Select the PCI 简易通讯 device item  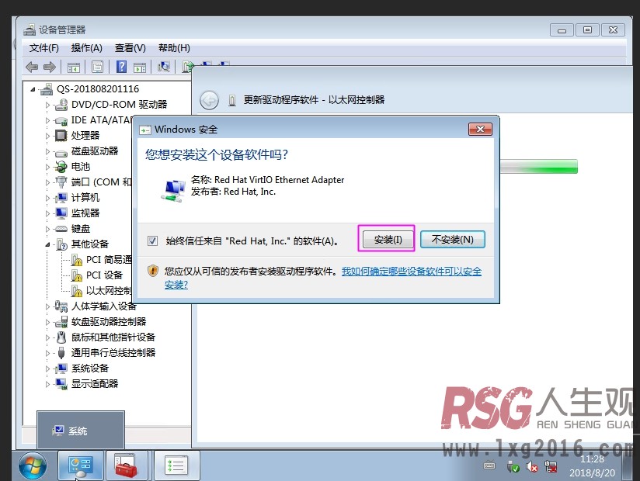click(x=109, y=260)
